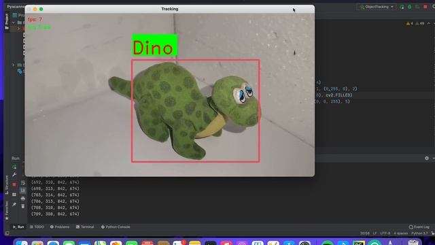
Task: Open the Event Log
Action: tap(419, 227)
